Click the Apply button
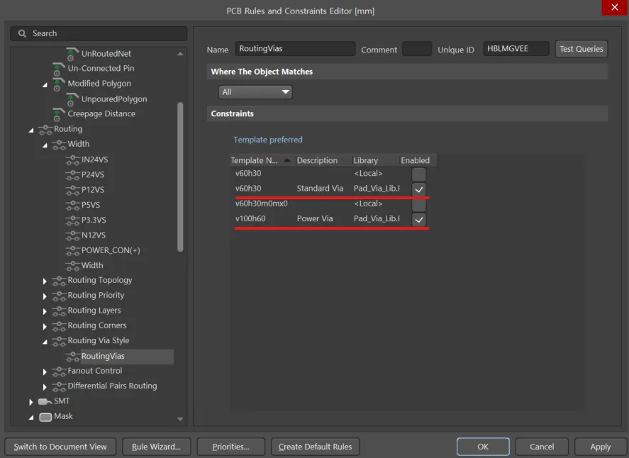Viewport: 629px width, 458px height. pyautogui.click(x=600, y=447)
